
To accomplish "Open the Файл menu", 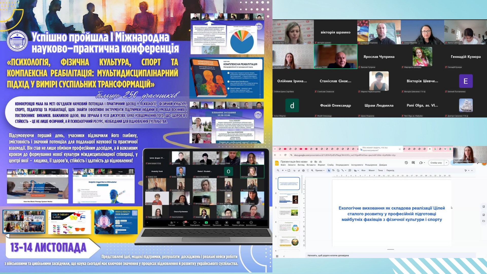I will tap(283, 165).
